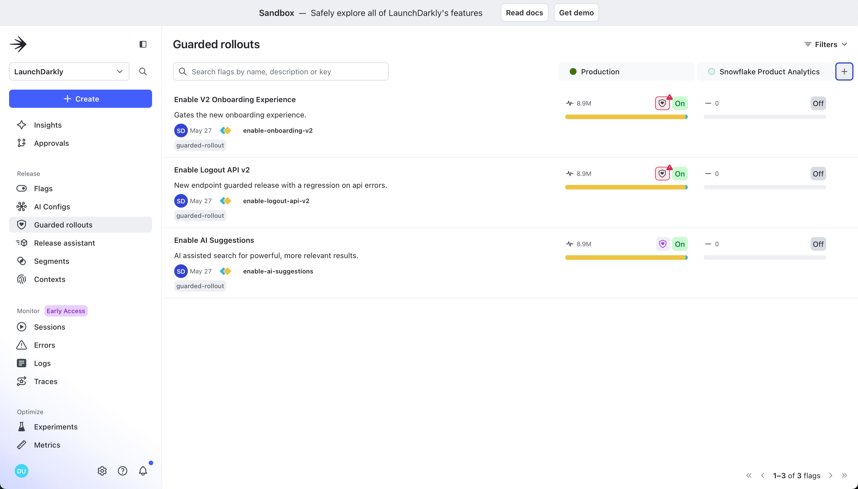Open Enable Logout API v2 flag
Image resolution: width=858 pixels, height=489 pixels.
pos(212,170)
